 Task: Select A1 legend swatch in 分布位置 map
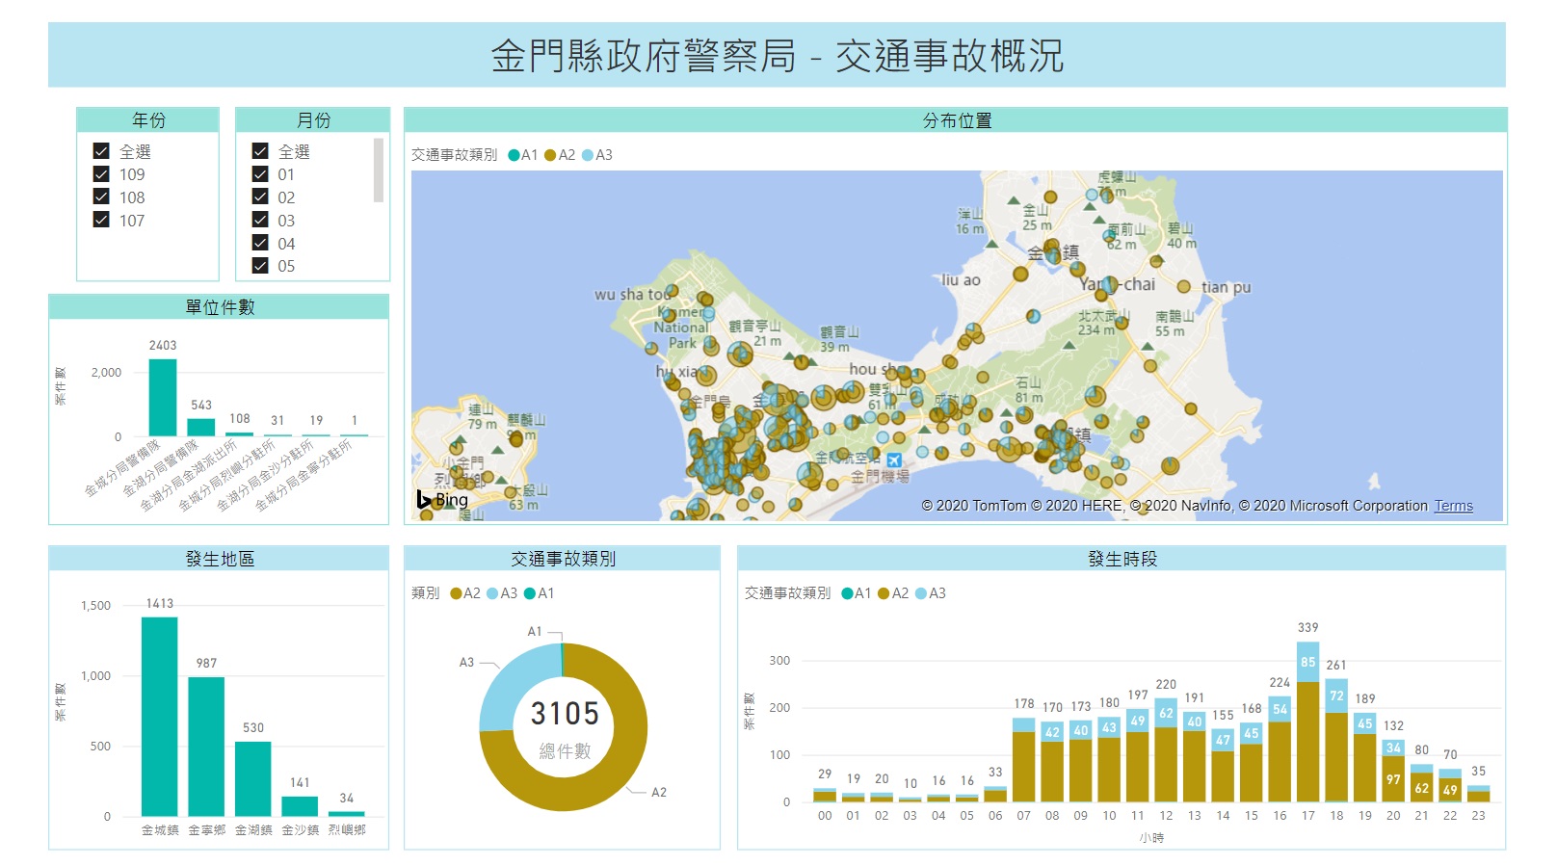point(515,155)
